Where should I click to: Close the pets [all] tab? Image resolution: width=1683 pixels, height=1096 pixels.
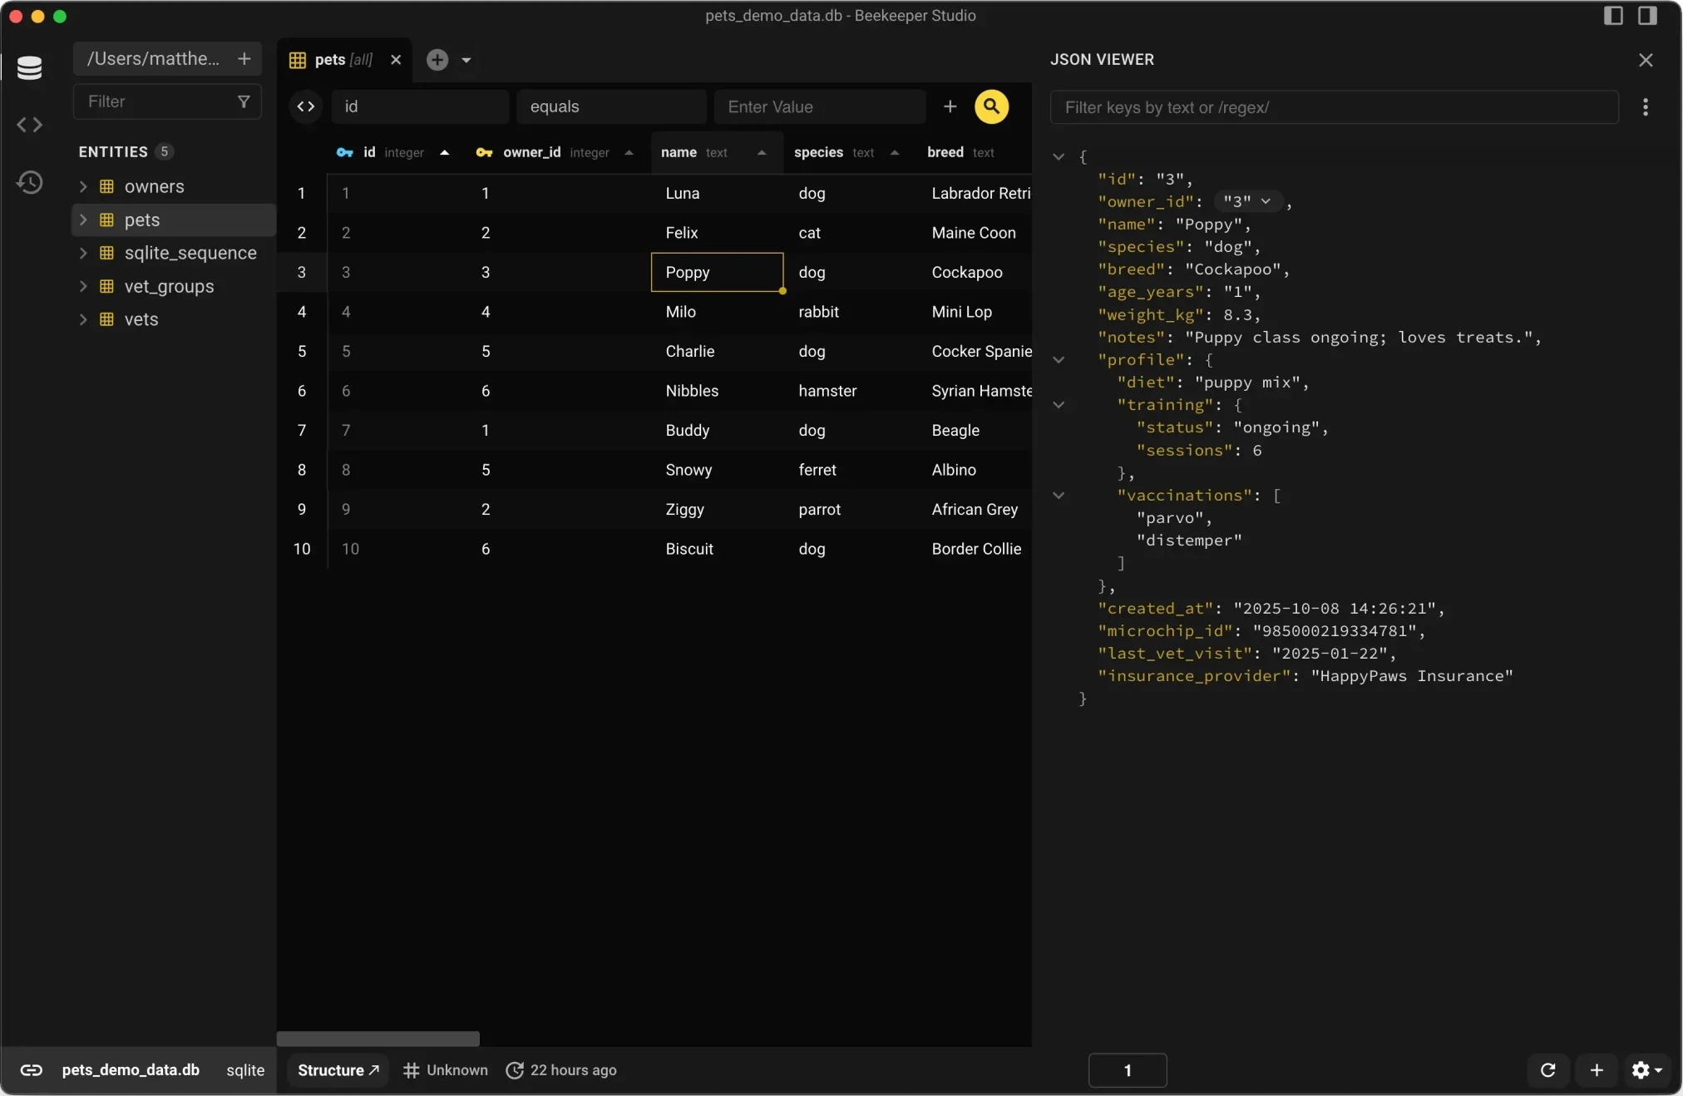(396, 60)
